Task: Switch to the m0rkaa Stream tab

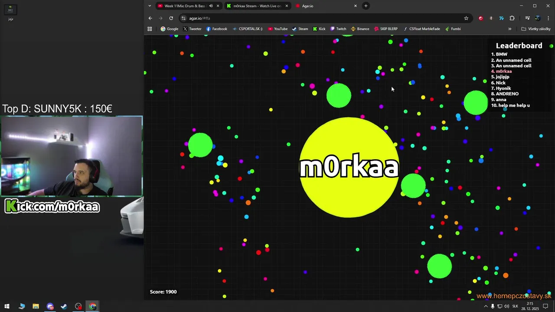Action: tap(257, 6)
